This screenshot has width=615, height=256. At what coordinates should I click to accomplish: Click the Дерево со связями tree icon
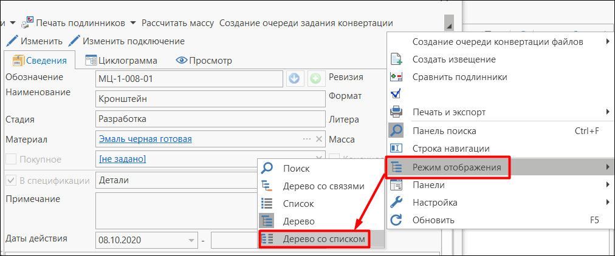tap(267, 186)
